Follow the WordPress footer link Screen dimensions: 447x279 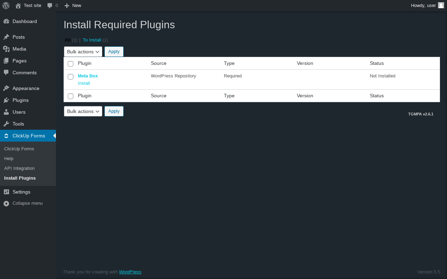coord(130,272)
